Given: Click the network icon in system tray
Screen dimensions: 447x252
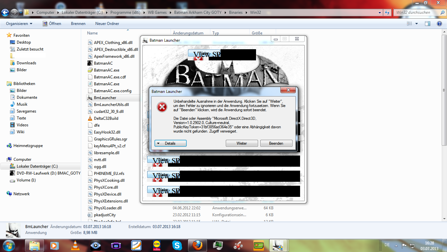Looking at the screenshot, I should [412, 245].
